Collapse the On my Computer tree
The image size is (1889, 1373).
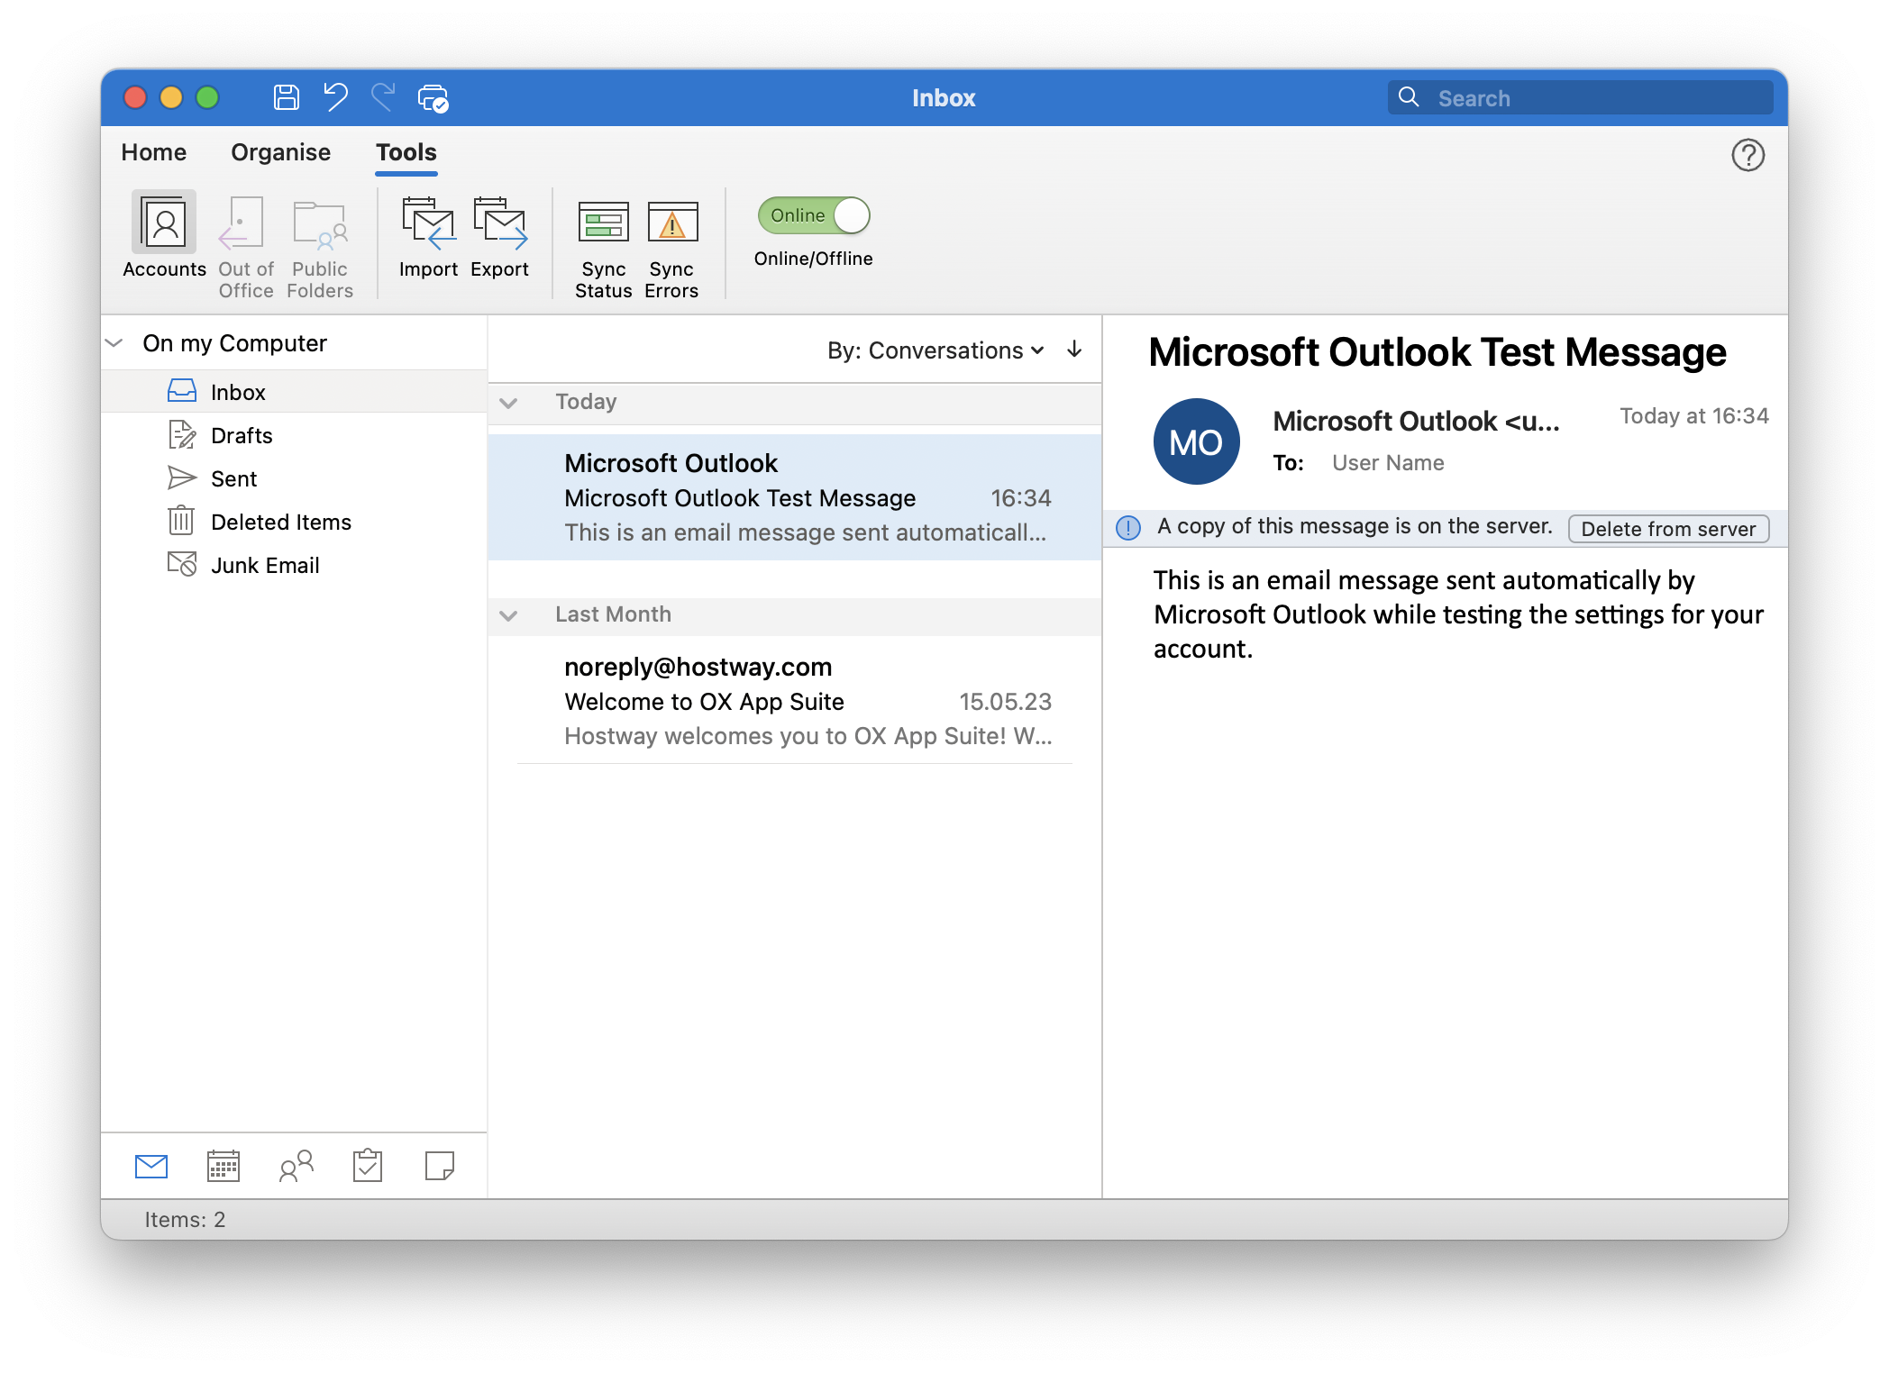[114, 342]
